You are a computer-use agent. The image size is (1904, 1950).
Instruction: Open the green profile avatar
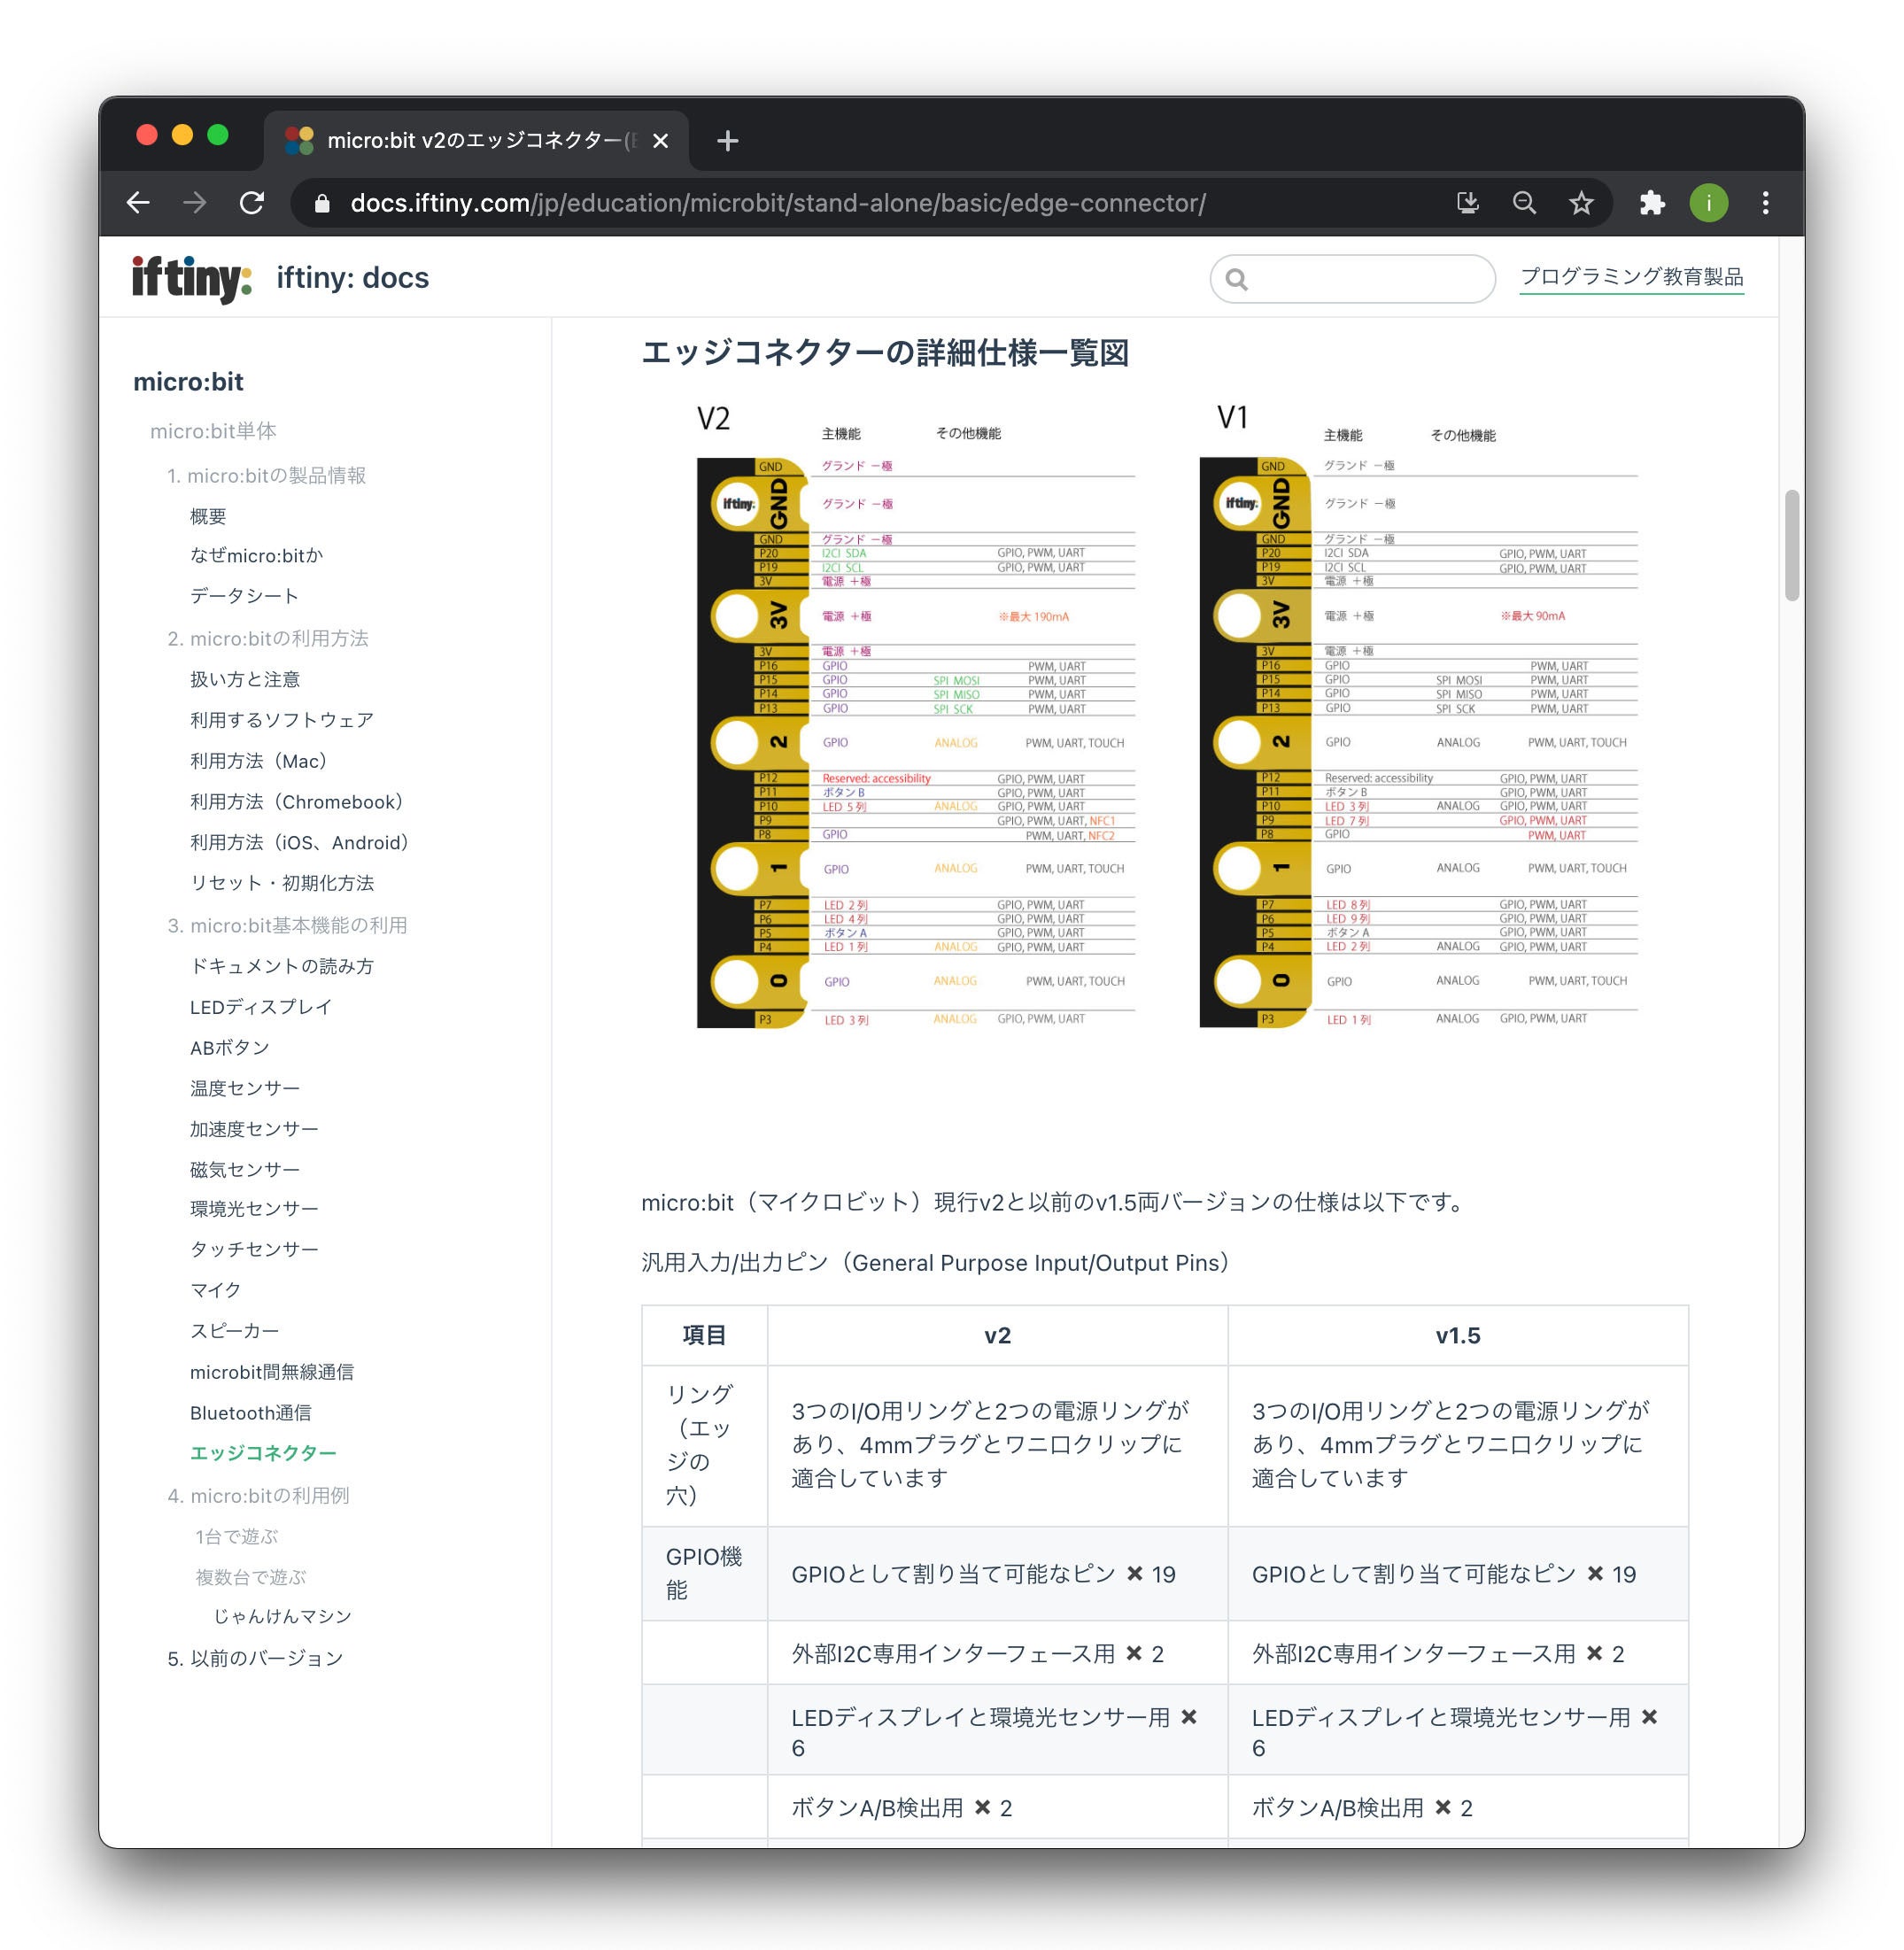pos(1709,203)
